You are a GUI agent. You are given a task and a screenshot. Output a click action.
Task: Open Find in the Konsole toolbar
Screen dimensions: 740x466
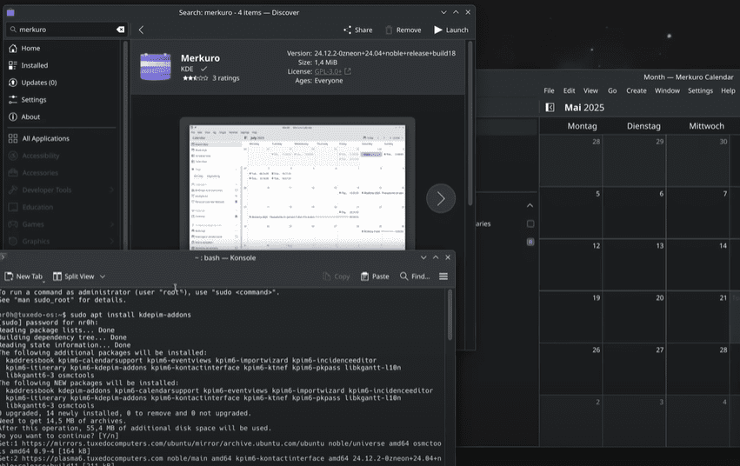(415, 276)
